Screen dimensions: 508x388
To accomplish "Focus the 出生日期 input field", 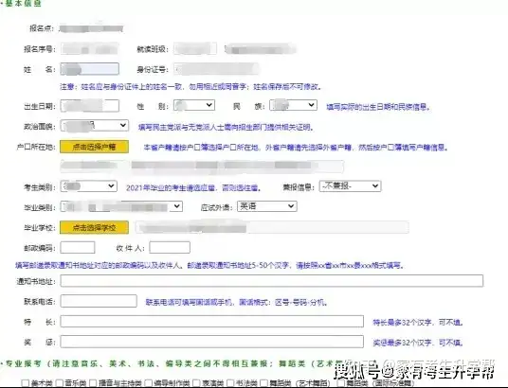I will coord(90,106).
